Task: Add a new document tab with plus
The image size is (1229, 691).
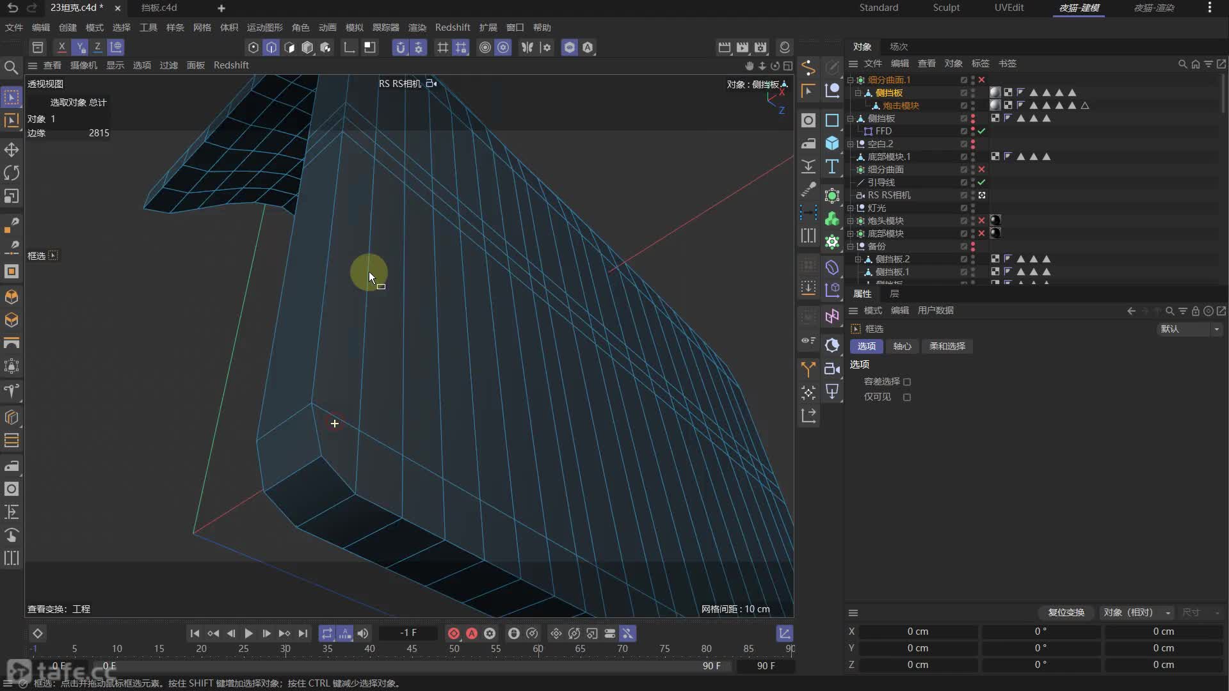Action: point(221,8)
